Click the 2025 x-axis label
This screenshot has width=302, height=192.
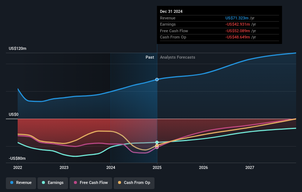(157, 167)
